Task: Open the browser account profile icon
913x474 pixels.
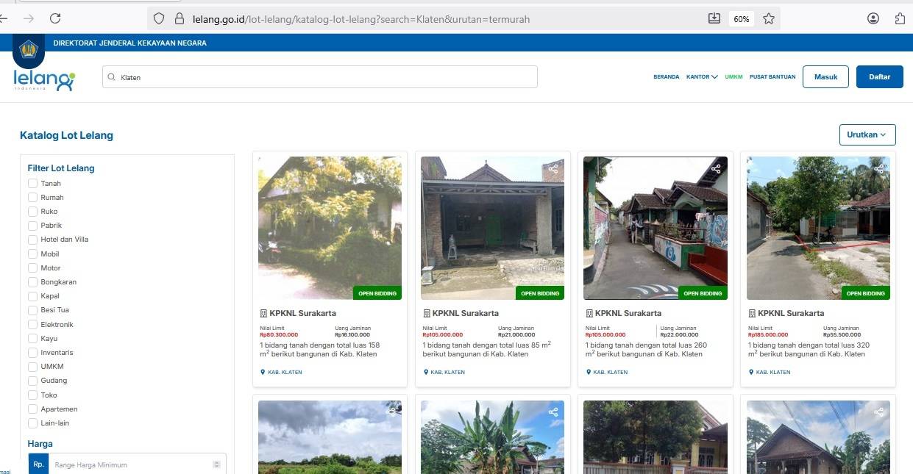Action: pos(873,18)
